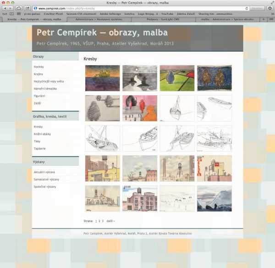Open the 'Krojní obálky' sidebar link

pos(42,134)
